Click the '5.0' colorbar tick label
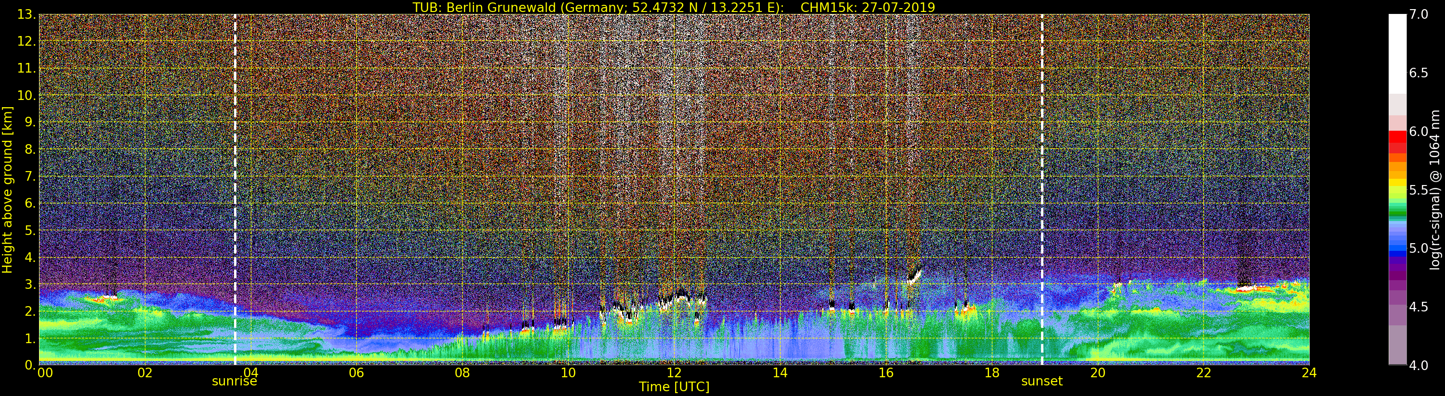The height and width of the screenshot is (396, 1445). tap(1418, 248)
